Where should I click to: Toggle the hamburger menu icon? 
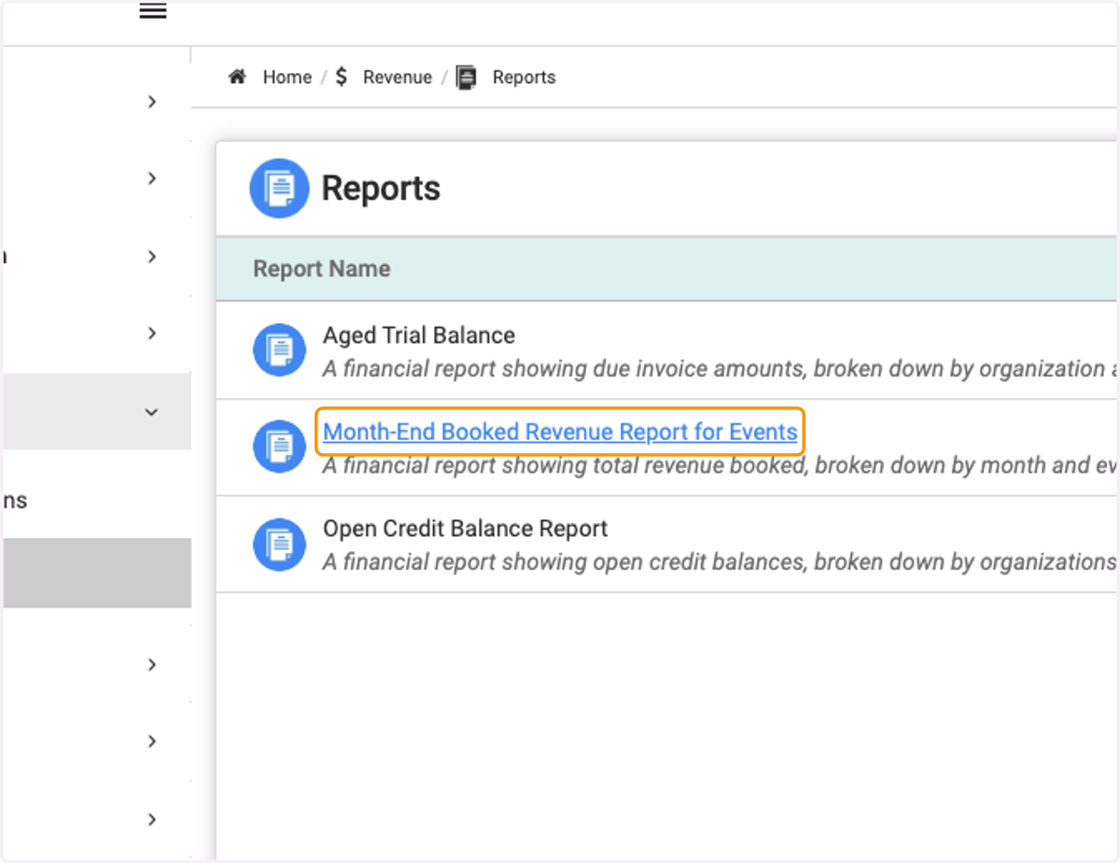(x=153, y=11)
